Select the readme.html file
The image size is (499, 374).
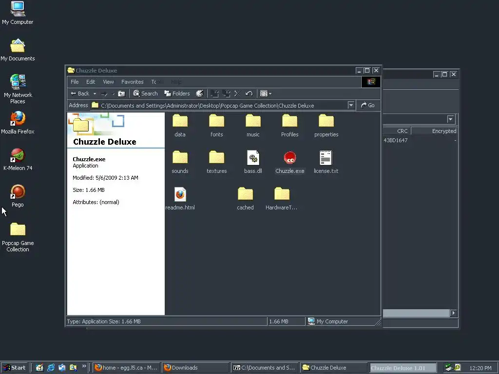coord(180,199)
